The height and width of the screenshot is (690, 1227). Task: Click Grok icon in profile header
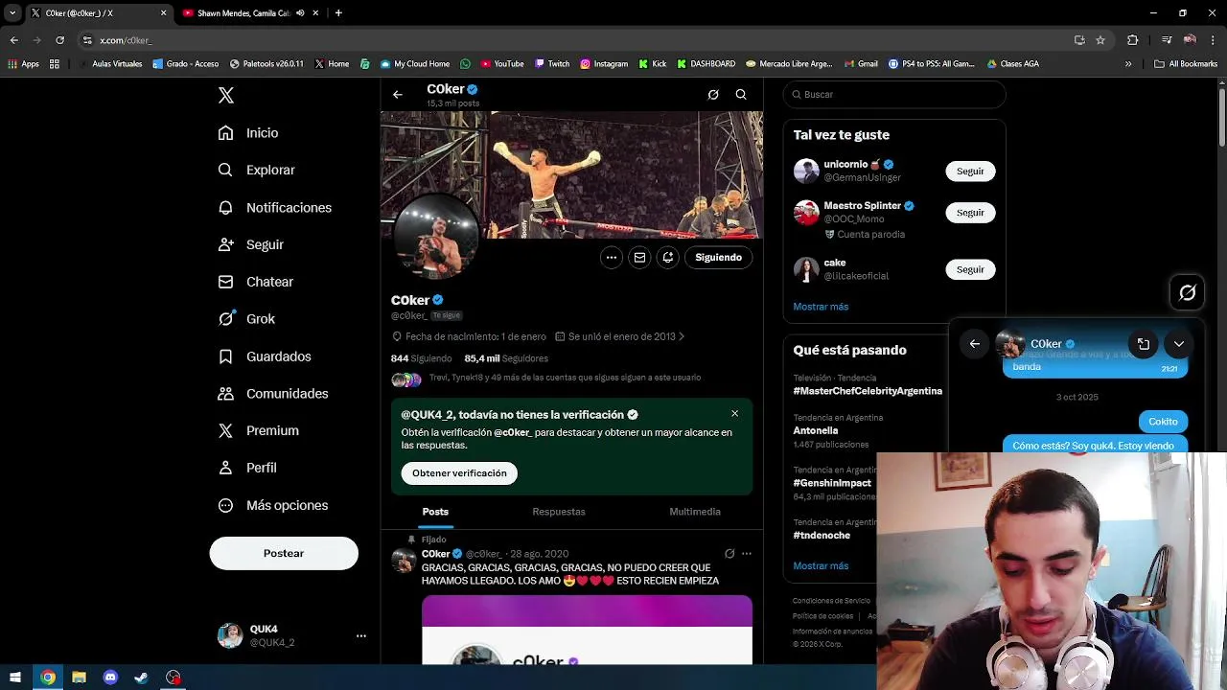tap(713, 94)
